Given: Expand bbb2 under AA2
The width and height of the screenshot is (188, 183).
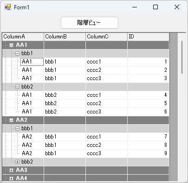Looking at the screenshot, I should (17, 162).
